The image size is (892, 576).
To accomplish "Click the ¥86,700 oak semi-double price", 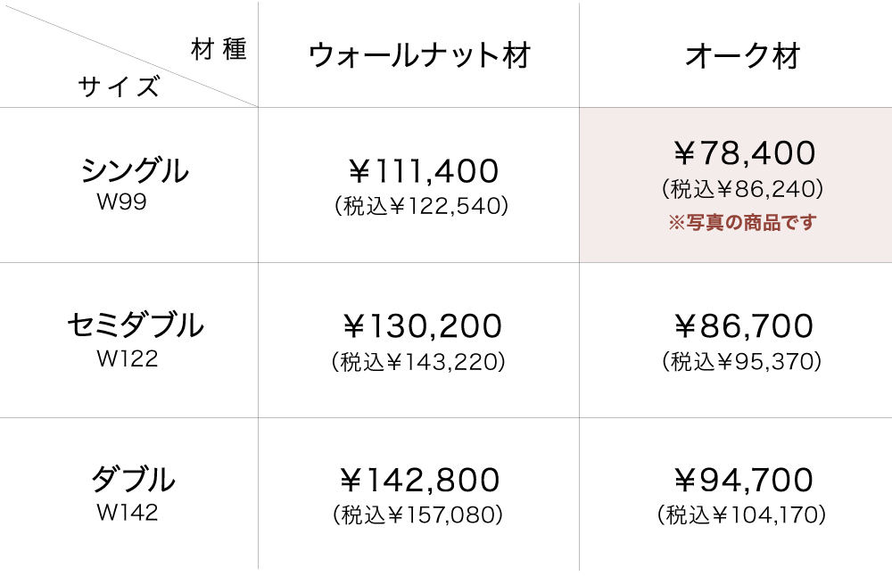I will click(744, 325).
